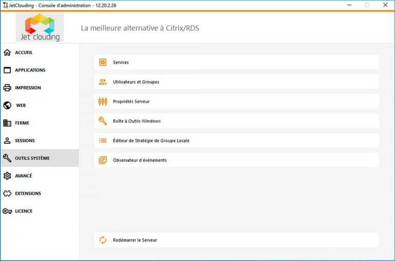Click the puzzle icon beside Extensions
The image size is (395, 261).
pyautogui.click(x=7, y=193)
